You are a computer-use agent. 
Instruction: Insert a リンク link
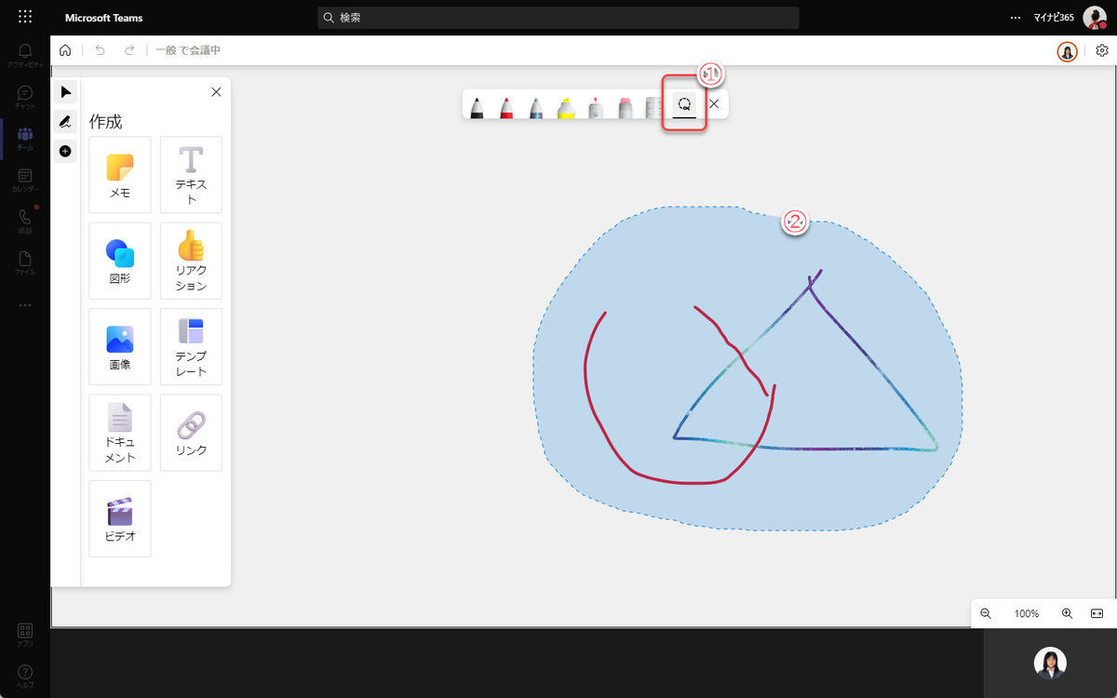pyautogui.click(x=191, y=433)
